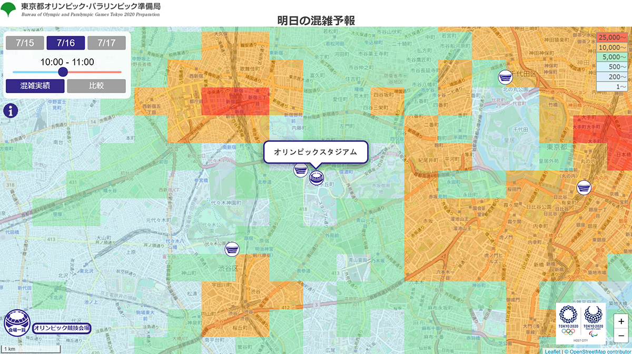Click the 混雑実績 button
Viewport: 632px width, 354px height.
(x=35, y=86)
